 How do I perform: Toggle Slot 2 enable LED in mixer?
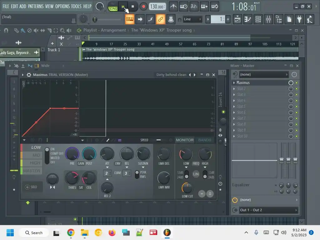pyautogui.click(x=297, y=89)
